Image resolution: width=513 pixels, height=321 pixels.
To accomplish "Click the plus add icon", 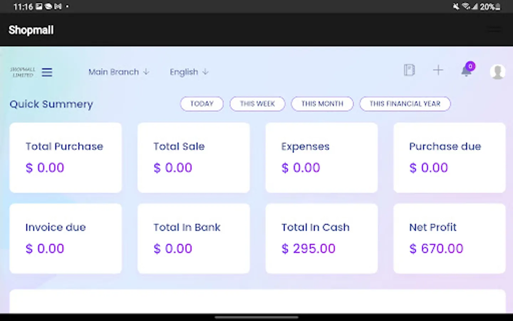I will (x=438, y=70).
